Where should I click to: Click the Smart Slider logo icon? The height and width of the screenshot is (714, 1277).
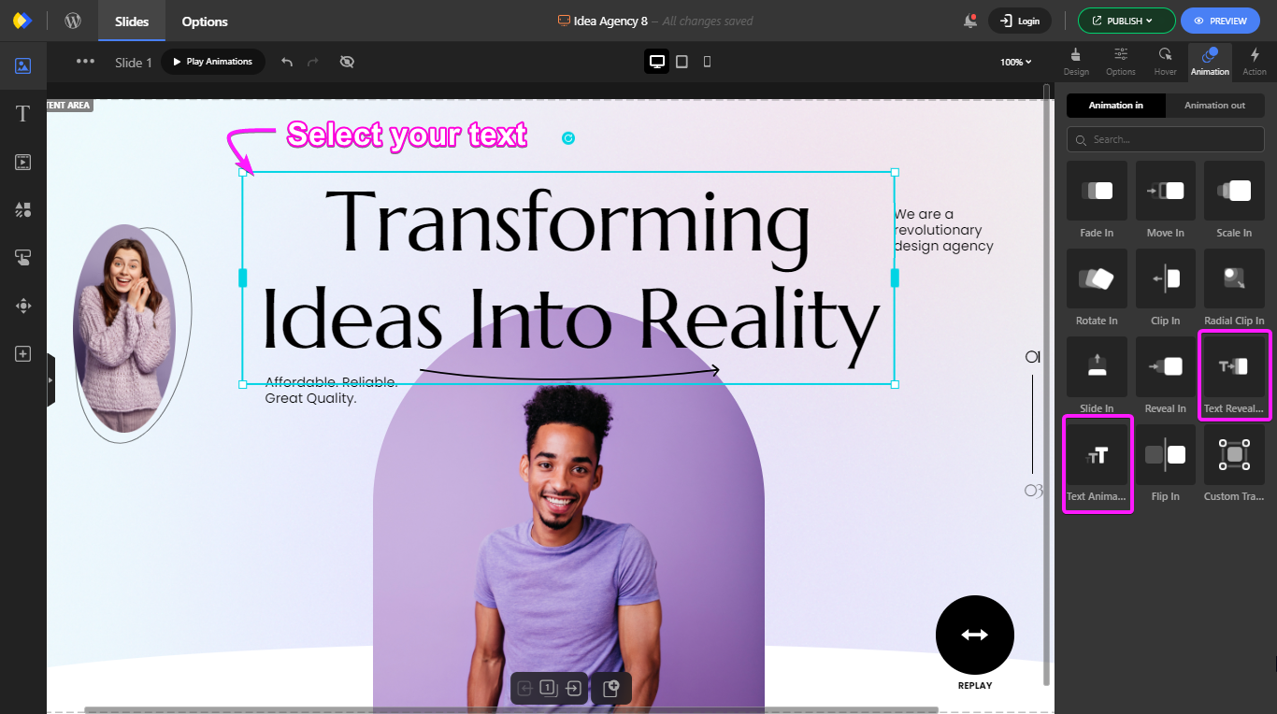[22, 21]
